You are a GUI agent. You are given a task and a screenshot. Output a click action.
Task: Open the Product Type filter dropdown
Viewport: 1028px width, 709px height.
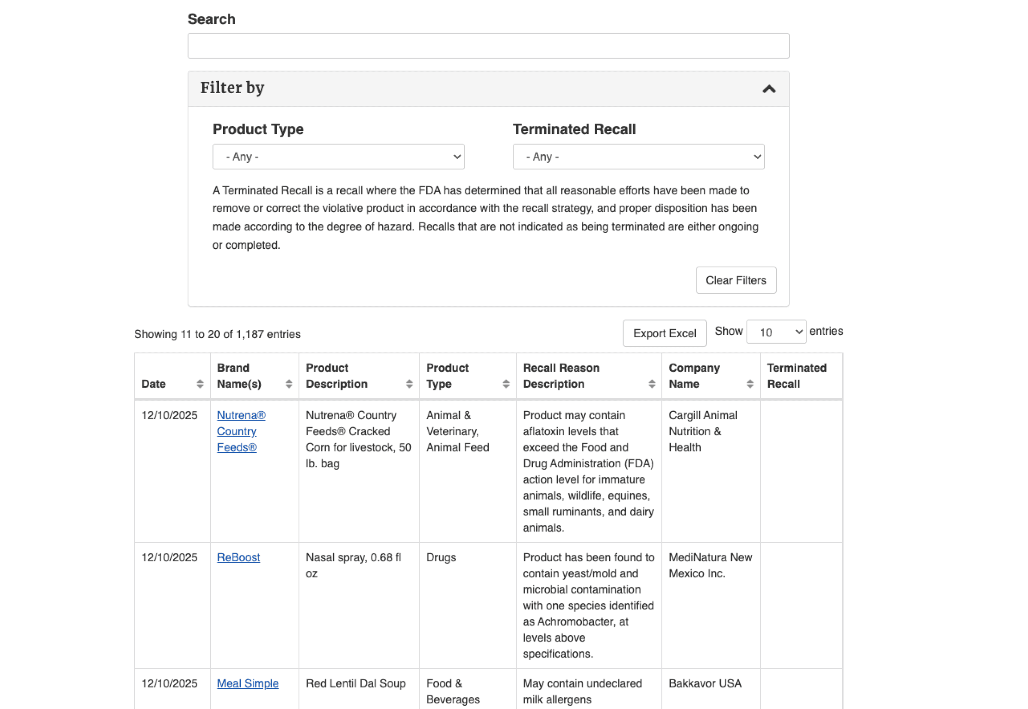338,156
